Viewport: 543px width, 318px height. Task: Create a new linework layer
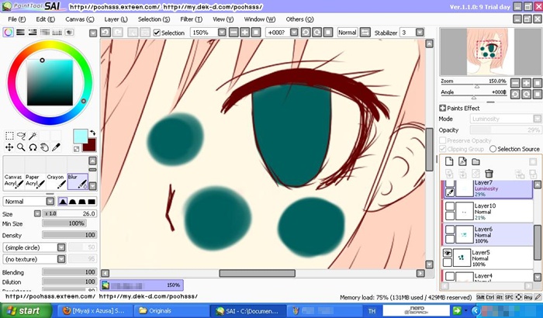point(462,161)
